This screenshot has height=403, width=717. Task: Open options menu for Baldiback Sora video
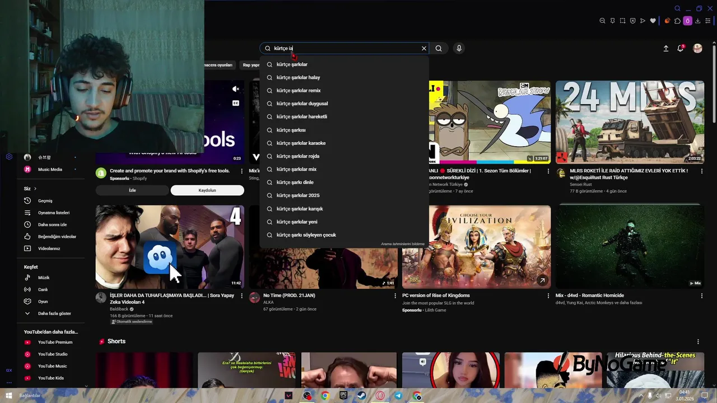click(x=242, y=296)
